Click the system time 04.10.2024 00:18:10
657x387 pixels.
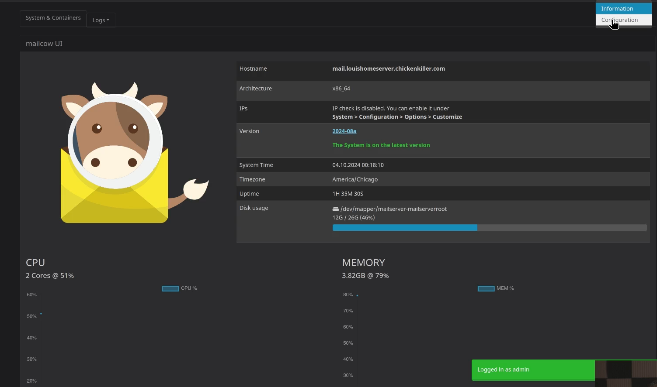pyautogui.click(x=358, y=165)
